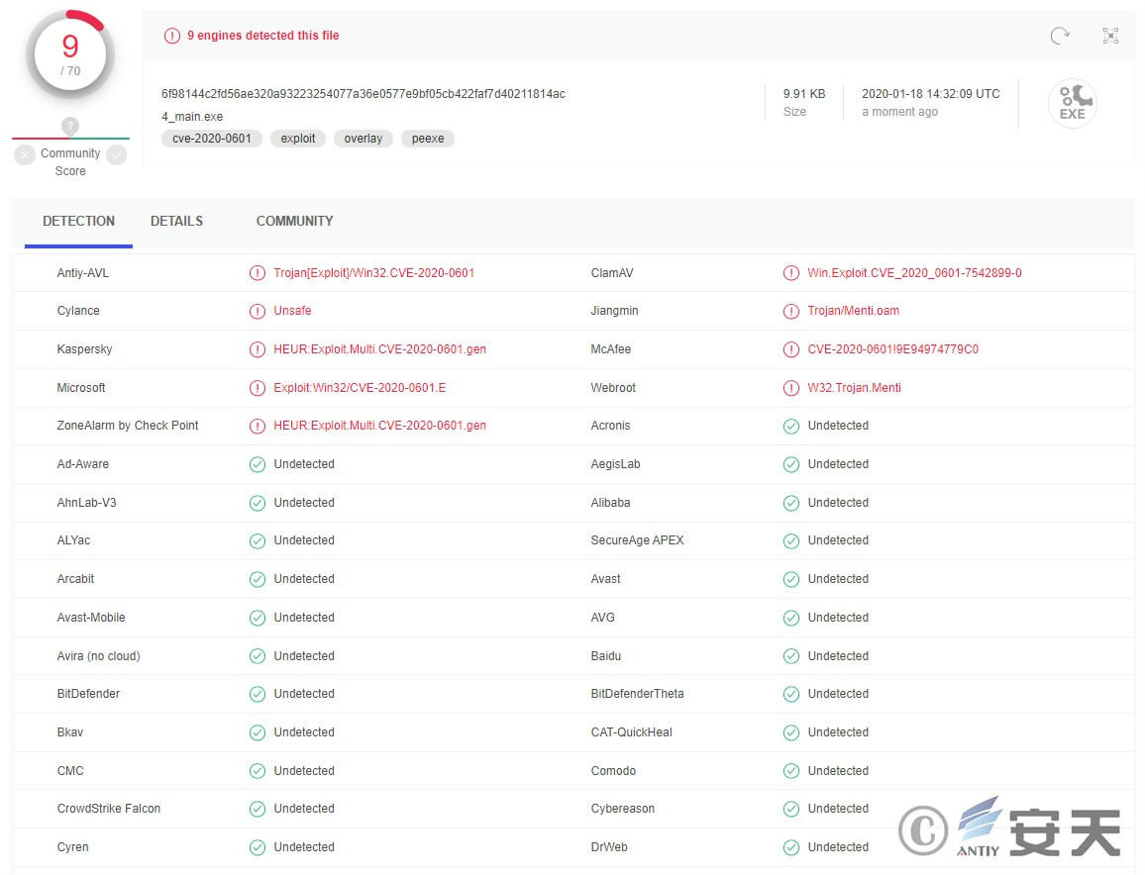
Task: Click the green check icon on the BitDefender row
Action: pos(258,694)
